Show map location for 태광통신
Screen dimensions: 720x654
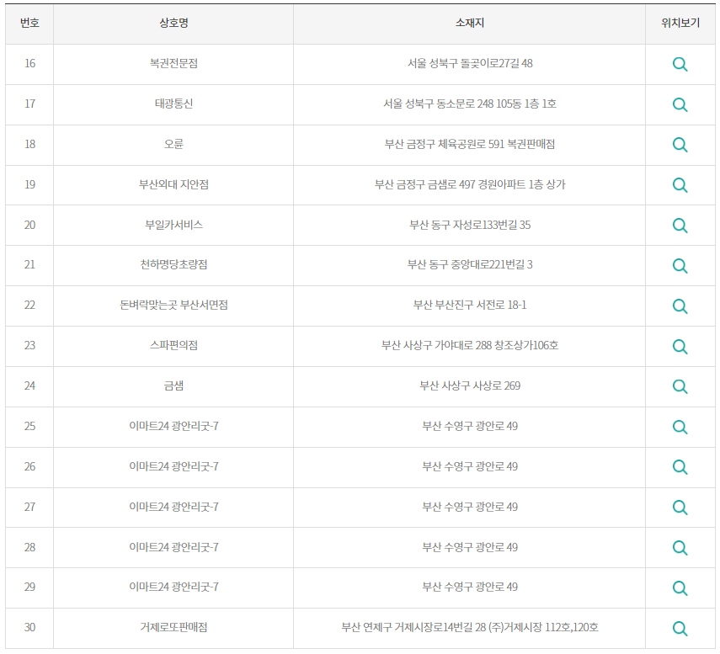(680, 104)
